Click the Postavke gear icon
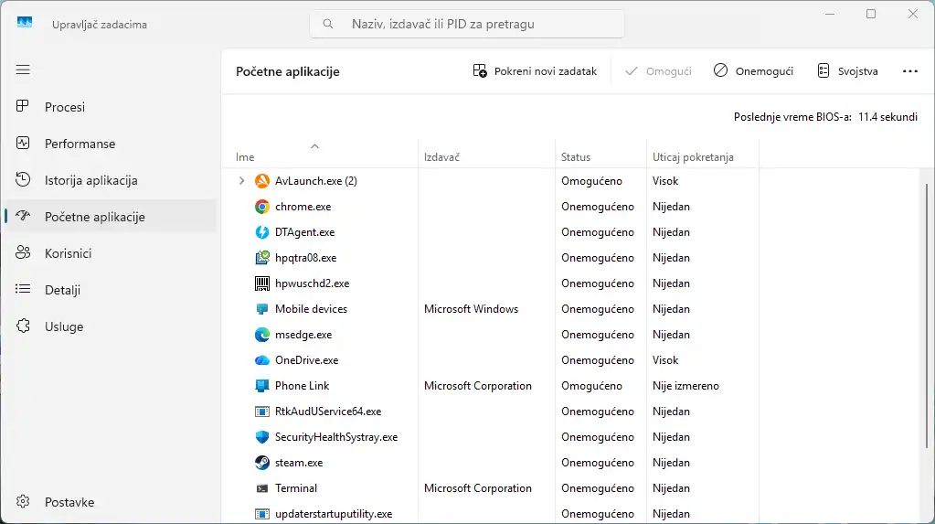The width and height of the screenshot is (935, 524). click(23, 501)
